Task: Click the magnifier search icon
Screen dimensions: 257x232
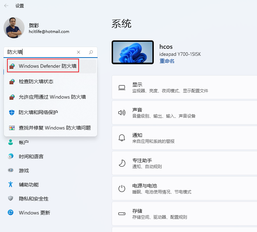Action: (x=91, y=52)
